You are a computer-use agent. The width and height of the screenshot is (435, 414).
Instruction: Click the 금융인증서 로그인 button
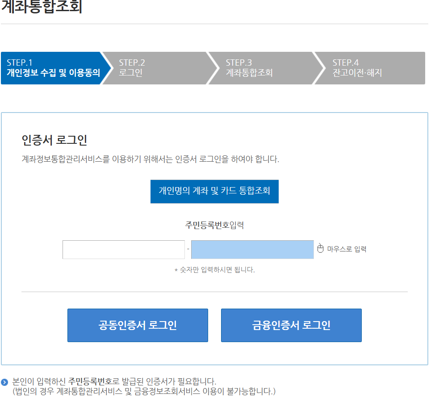point(291,325)
